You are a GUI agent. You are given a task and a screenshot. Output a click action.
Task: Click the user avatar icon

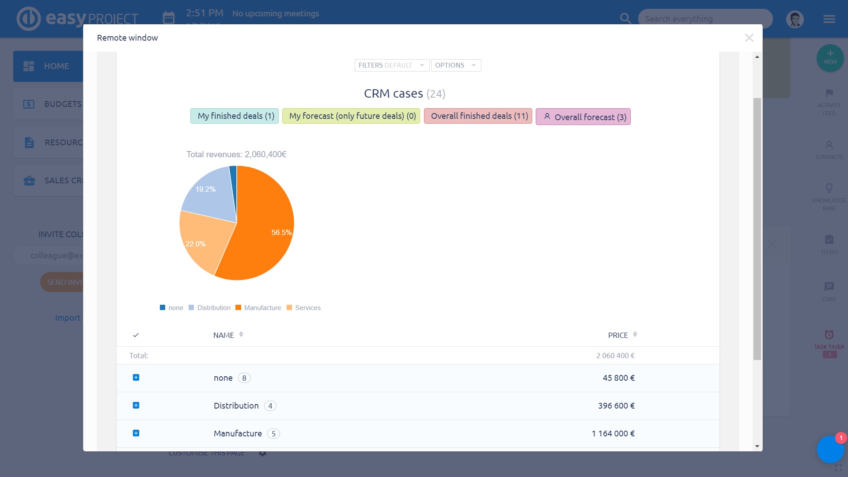coord(795,19)
